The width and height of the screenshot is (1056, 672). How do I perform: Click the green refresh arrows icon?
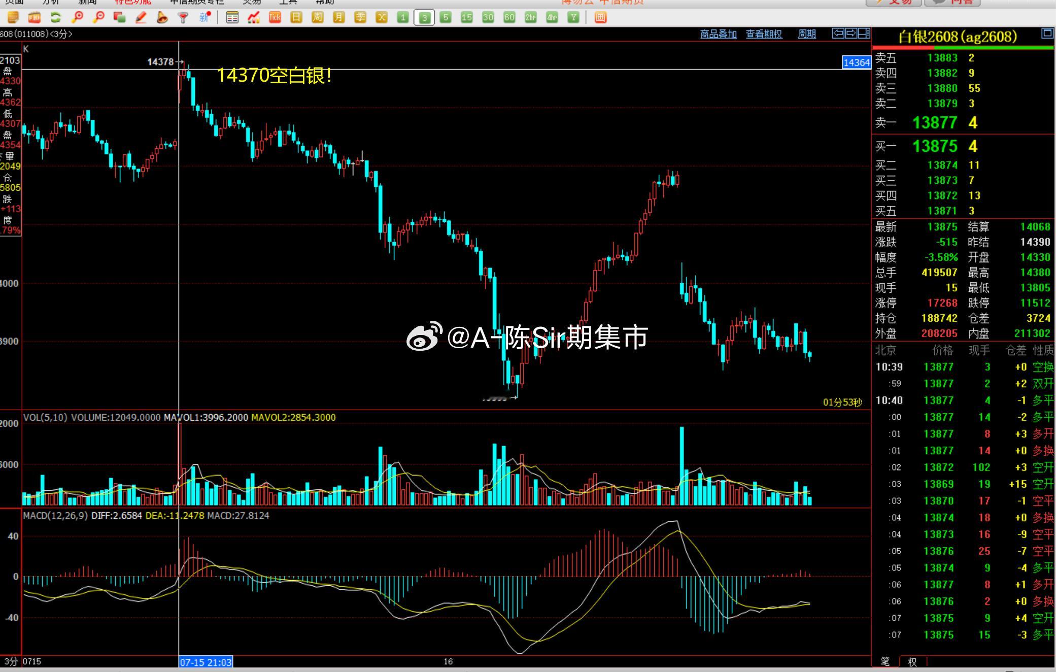[56, 18]
